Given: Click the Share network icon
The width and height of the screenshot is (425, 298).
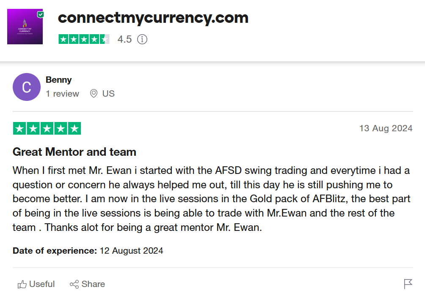Looking at the screenshot, I should (x=74, y=284).
